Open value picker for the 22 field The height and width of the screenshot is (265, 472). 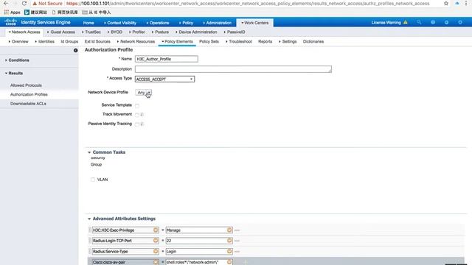pos(229,241)
